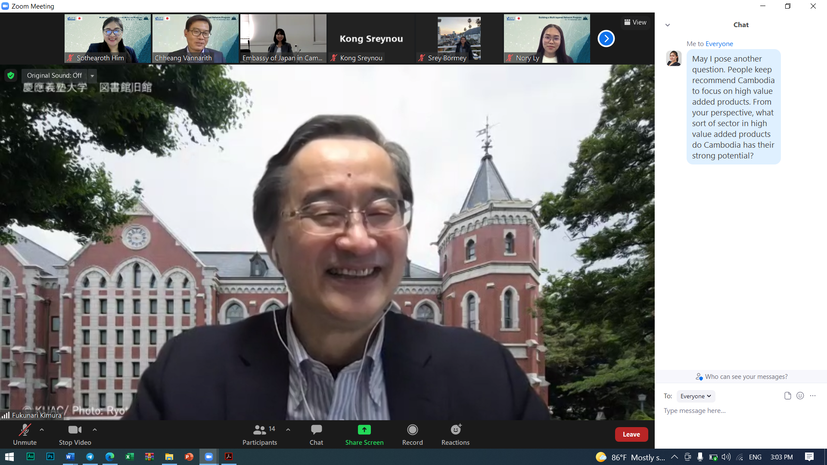Click 'Who can see your messages?' link
The image size is (827, 465).
(x=746, y=377)
